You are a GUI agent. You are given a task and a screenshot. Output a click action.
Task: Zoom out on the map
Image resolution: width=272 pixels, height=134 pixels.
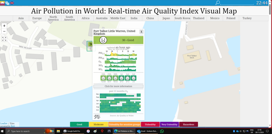[x=4, y=31]
